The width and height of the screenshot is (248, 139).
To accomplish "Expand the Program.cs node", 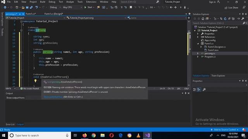I will point(198,57).
